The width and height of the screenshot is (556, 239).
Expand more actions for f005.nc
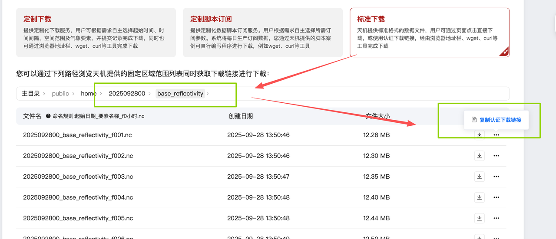pos(496,218)
